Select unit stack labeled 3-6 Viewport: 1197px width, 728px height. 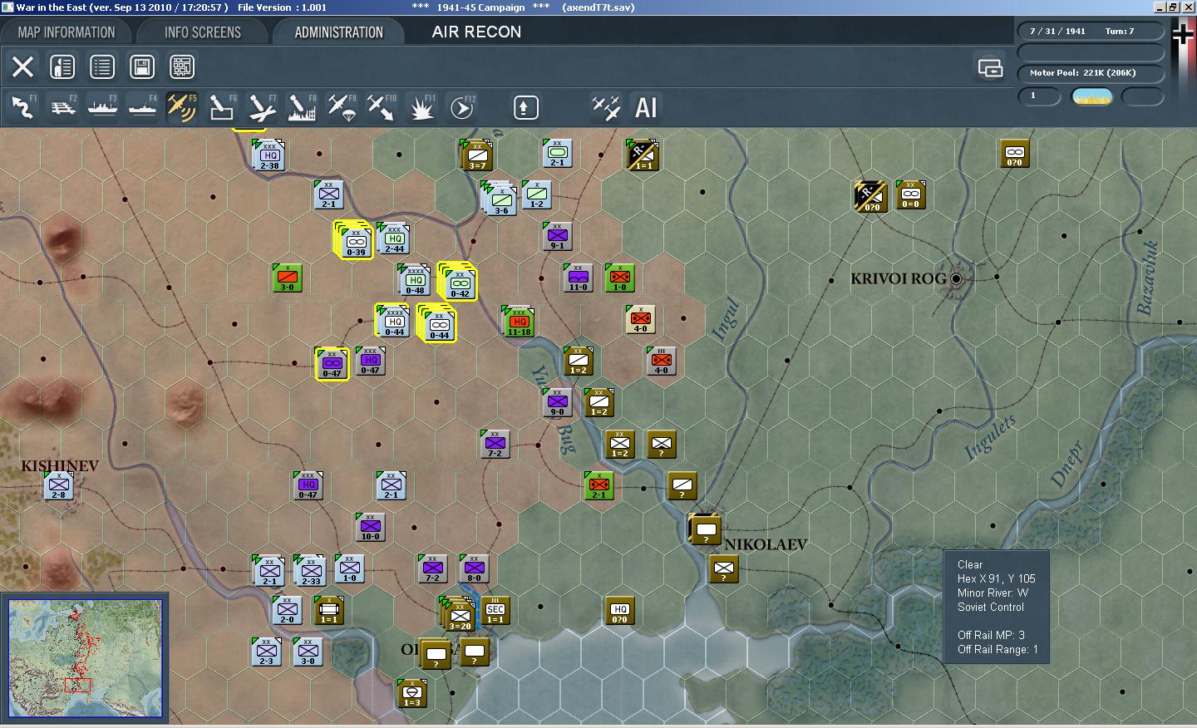(x=500, y=198)
